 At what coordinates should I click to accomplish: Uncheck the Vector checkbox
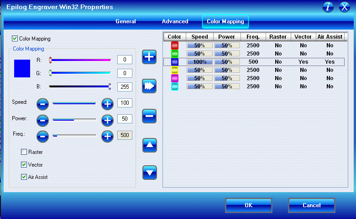tap(24, 164)
